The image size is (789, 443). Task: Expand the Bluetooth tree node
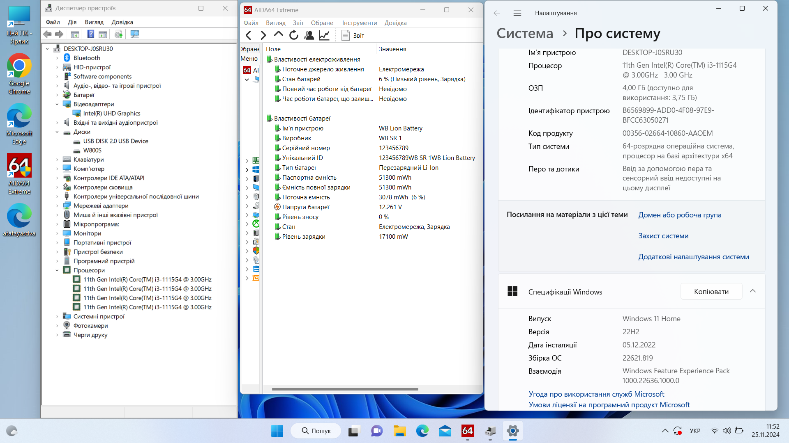pos(57,58)
